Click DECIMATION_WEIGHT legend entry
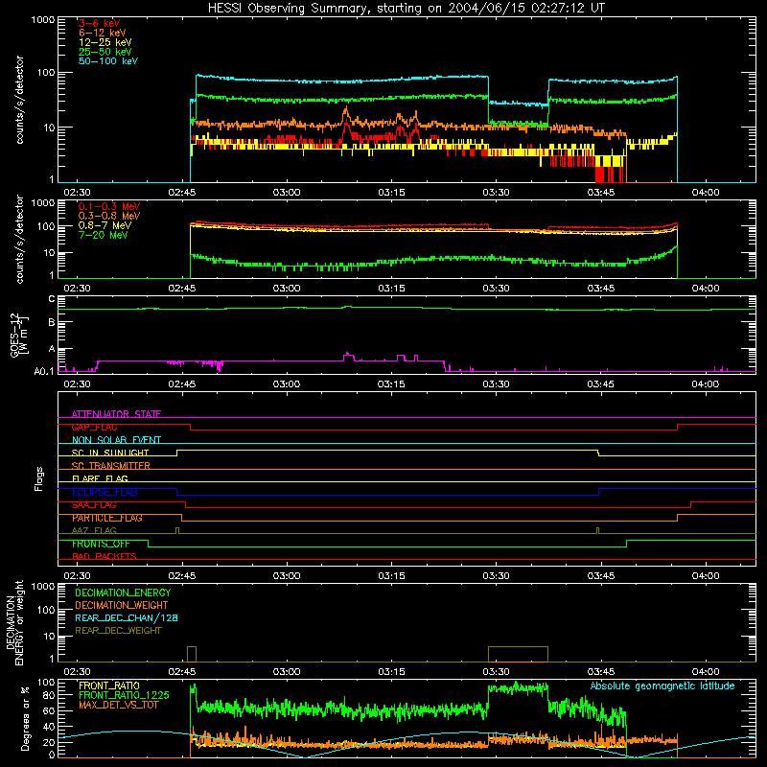 tap(122, 605)
